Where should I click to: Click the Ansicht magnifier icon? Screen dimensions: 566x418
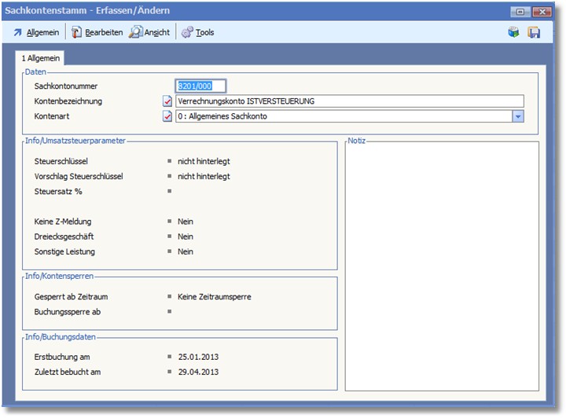pyautogui.click(x=136, y=32)
